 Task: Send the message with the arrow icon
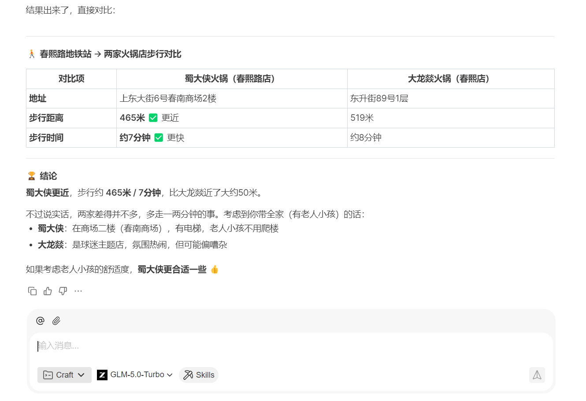[537, 375]
